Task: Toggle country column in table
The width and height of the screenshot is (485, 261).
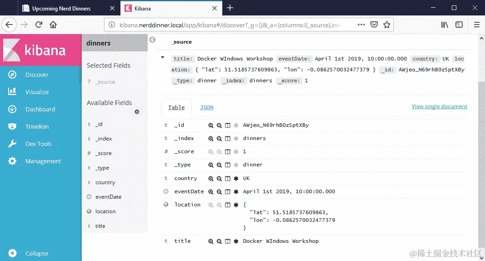Action: pyautogui.click(x=228, y=178)
